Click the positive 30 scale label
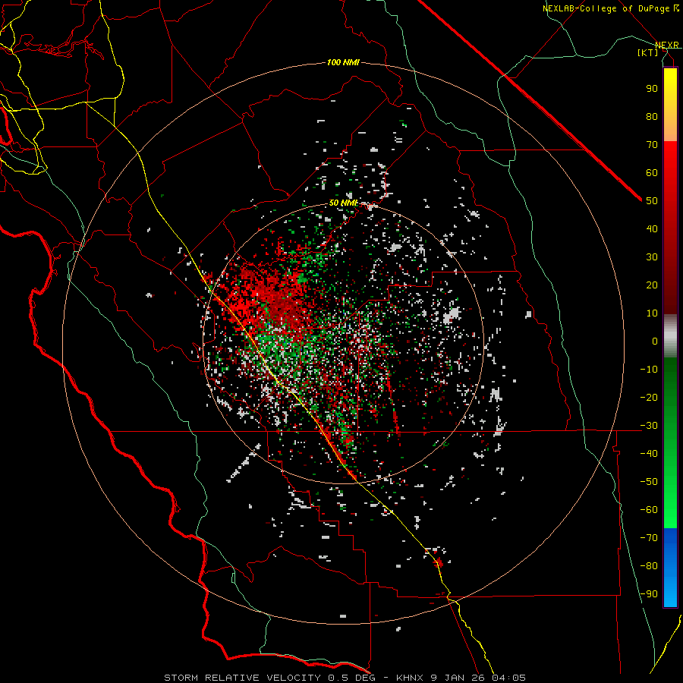This screenshot has height=683, width=683. (652, 257)
